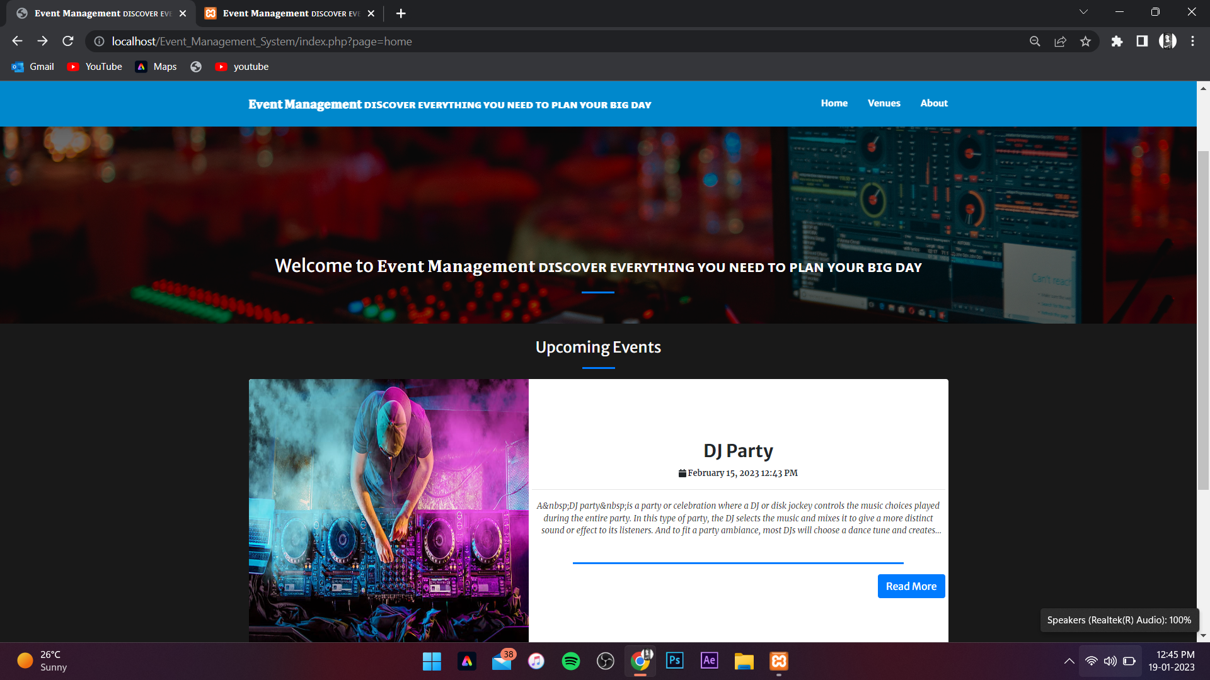Click the site info icon in address bar

pos(99,41)
